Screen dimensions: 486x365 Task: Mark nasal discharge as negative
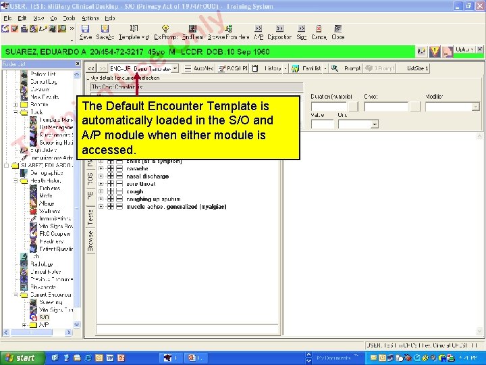(119, 176)
